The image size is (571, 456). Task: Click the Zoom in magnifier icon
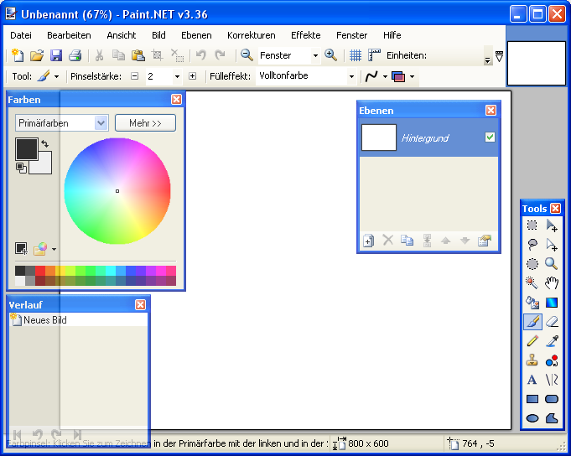tap(330, 55)
